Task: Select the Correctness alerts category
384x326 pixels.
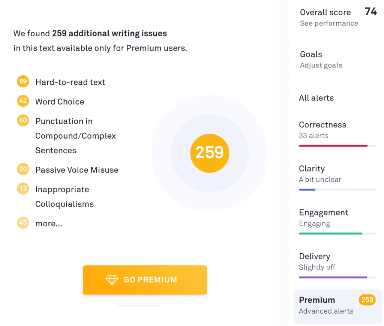Action: pos(322,129)
